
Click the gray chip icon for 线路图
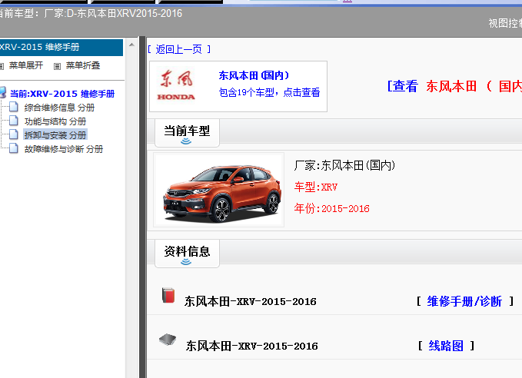[x=168, y=340]
